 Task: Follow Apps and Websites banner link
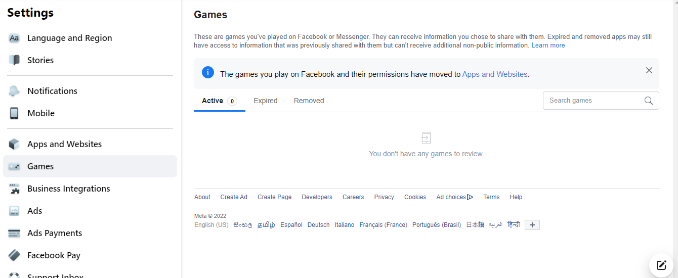[495, 74]
